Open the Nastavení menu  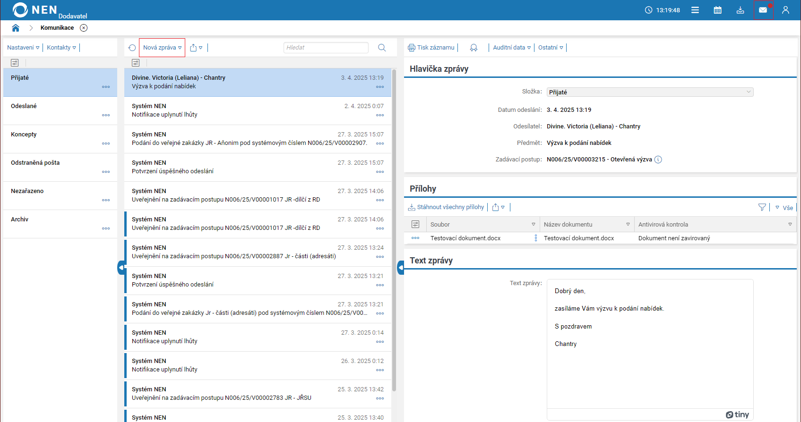[23, 48]
